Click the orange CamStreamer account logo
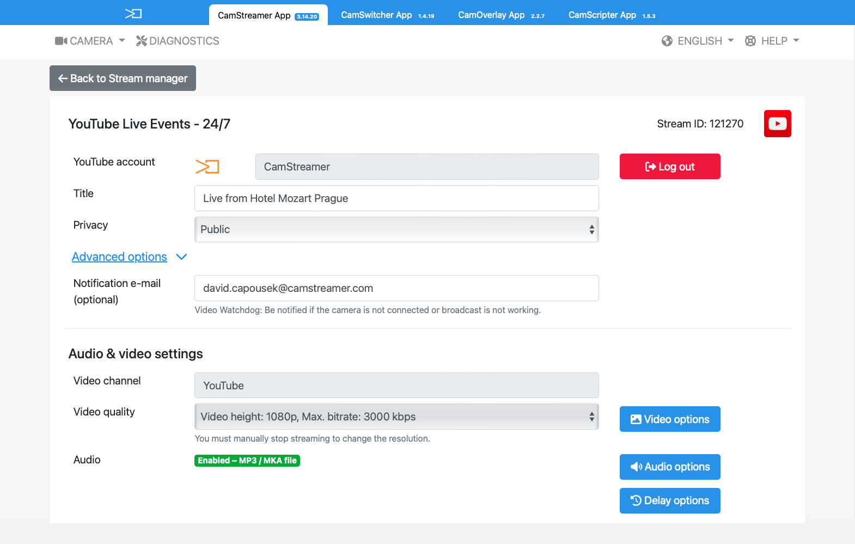The image size is (855, 544). tap(207, 167)
